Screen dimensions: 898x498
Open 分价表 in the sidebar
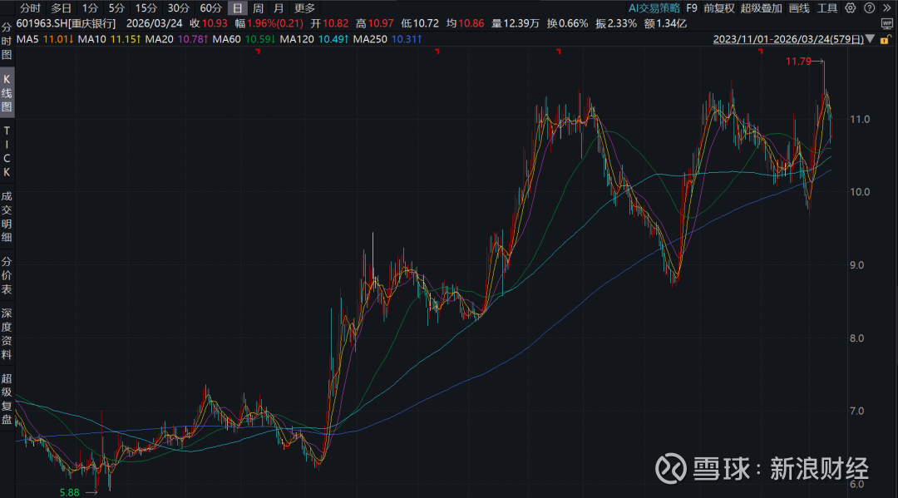7,276
